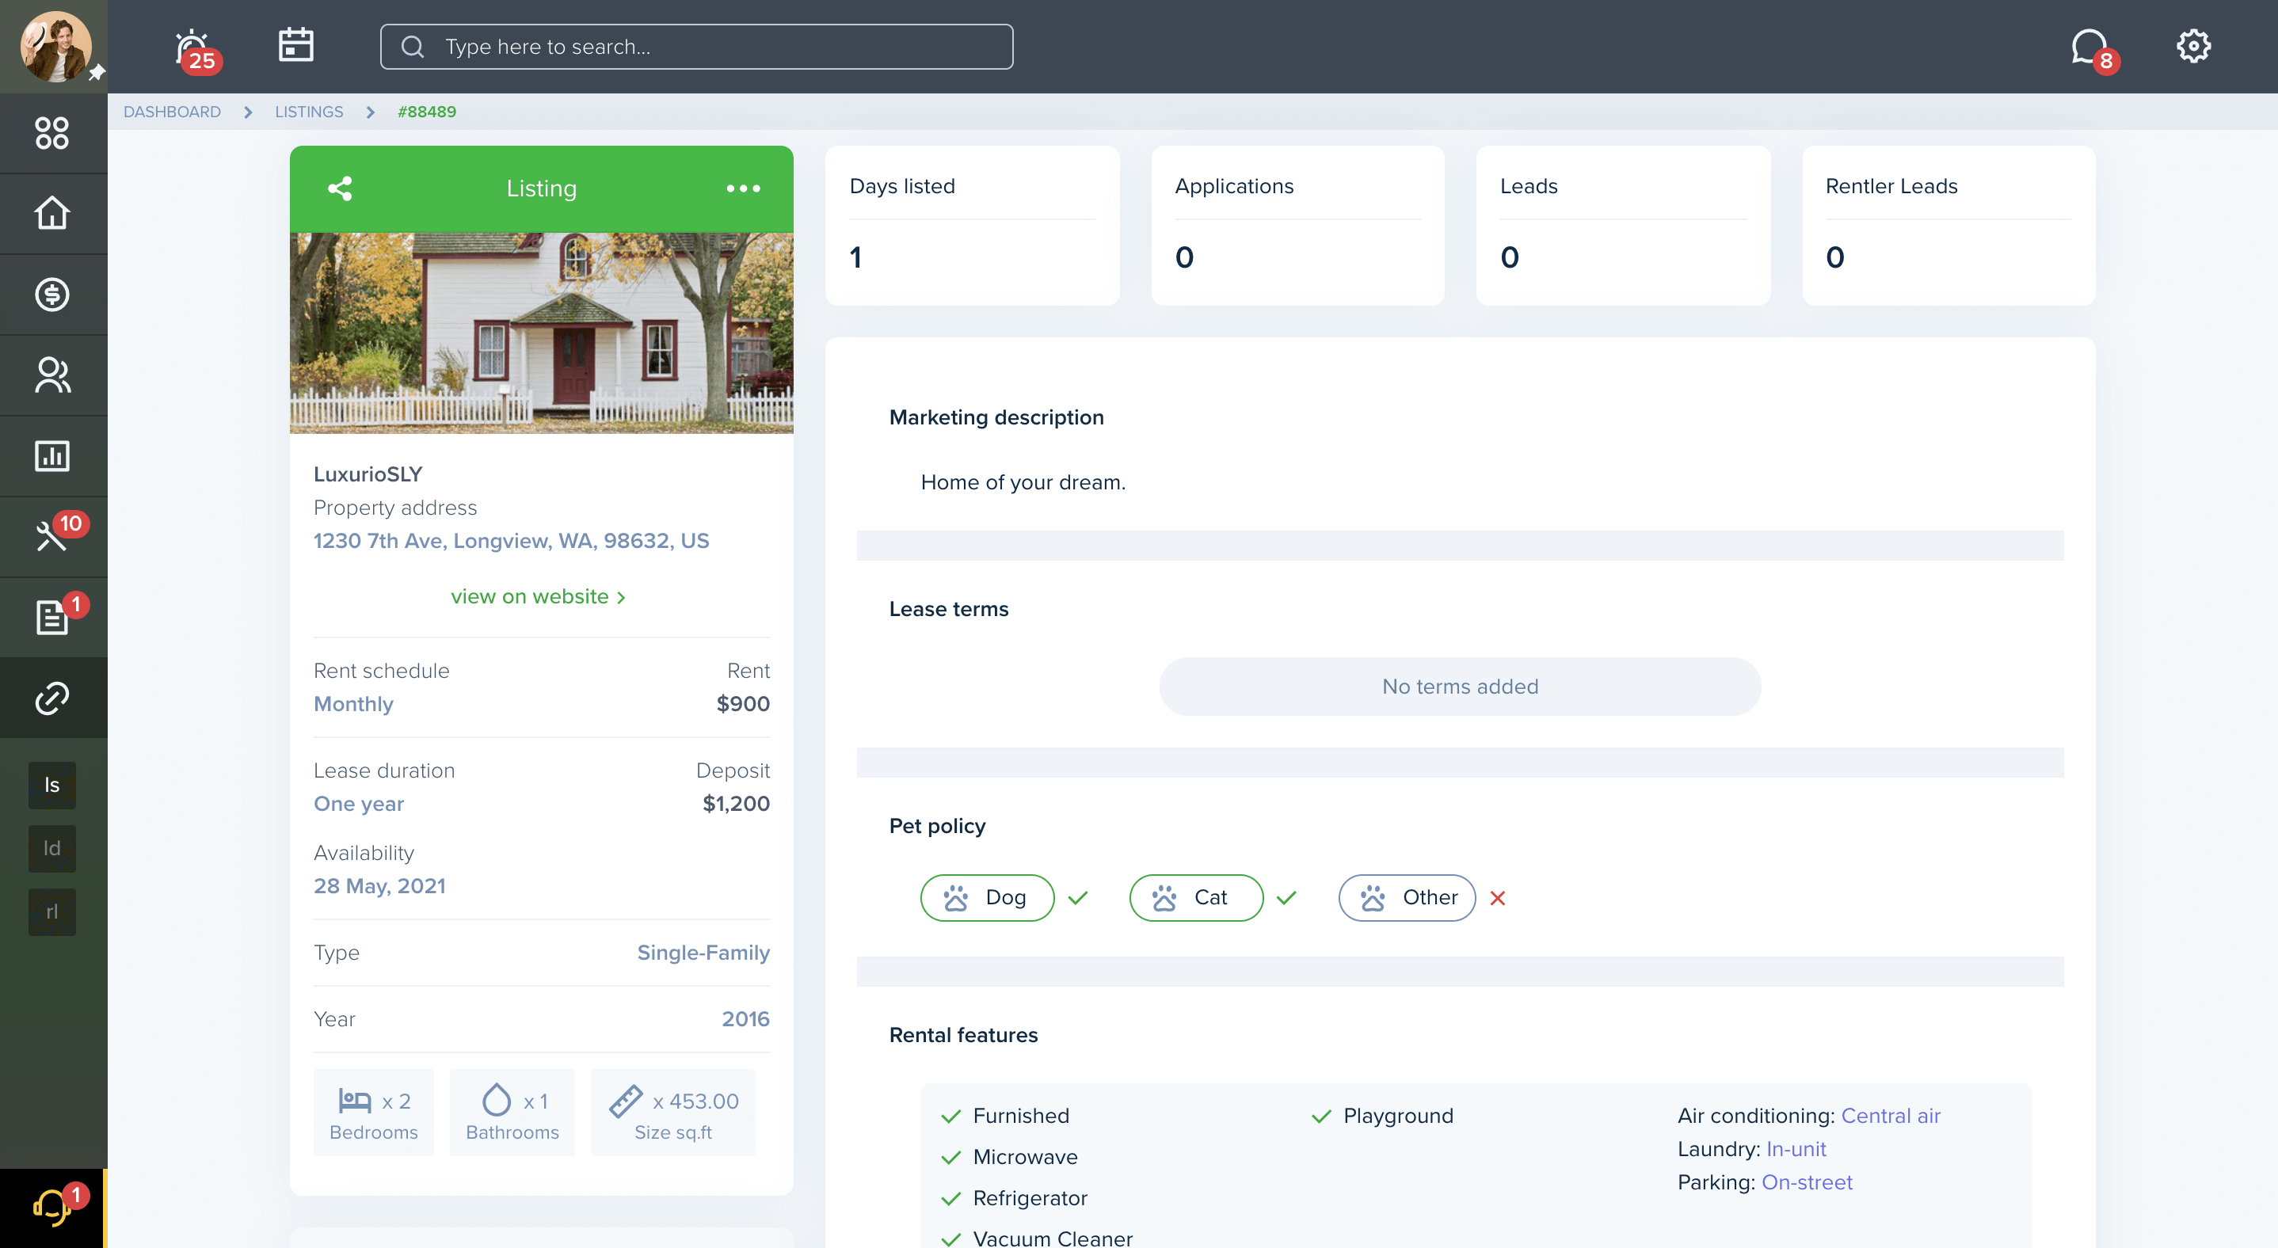The height and width of the screenshot is (1248, 2278).
Task: Click the Rentler Leads card
Action: click(1948, 226)
